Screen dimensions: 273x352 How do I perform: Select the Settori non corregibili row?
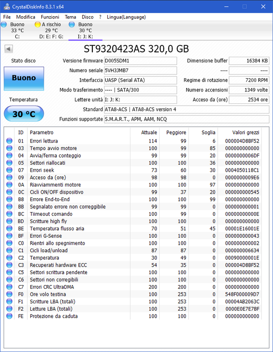133,279
